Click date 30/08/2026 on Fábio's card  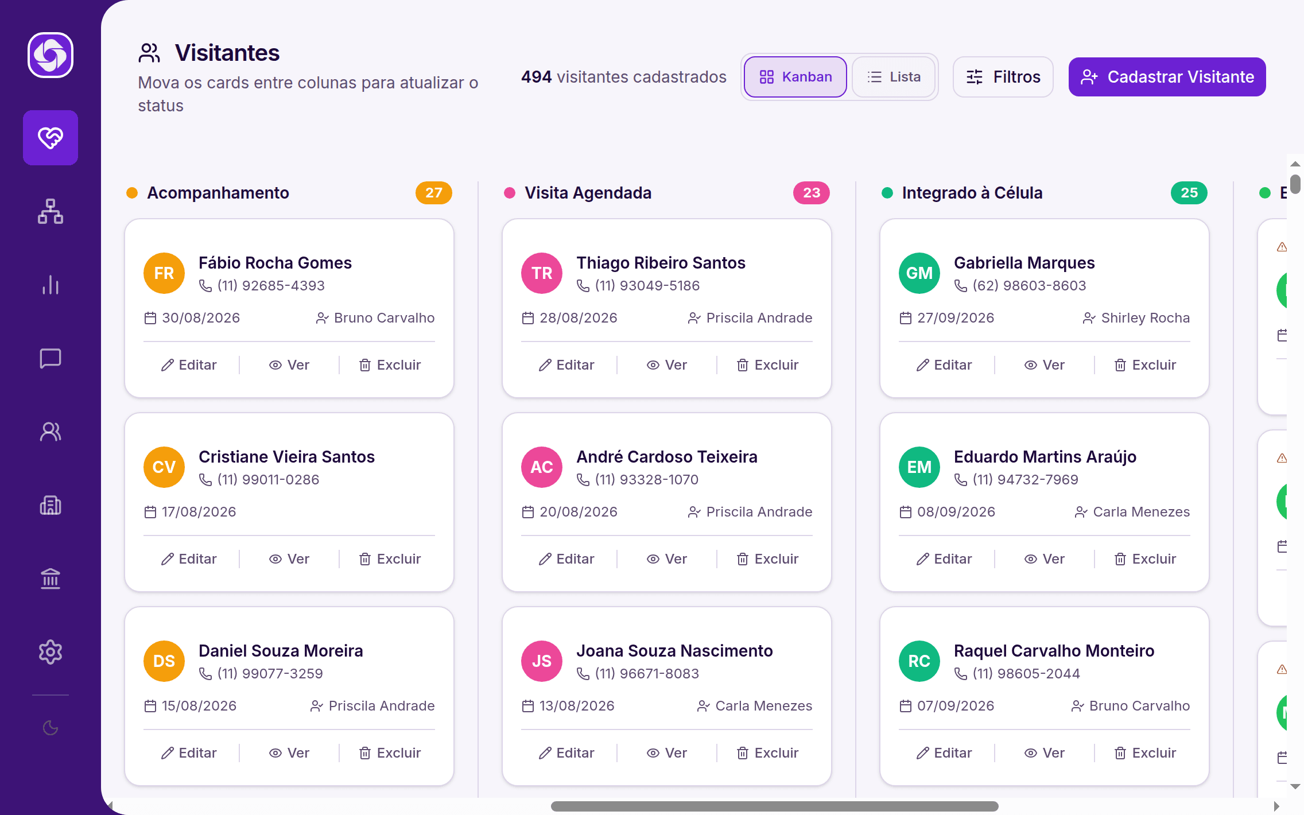[201, 318]
